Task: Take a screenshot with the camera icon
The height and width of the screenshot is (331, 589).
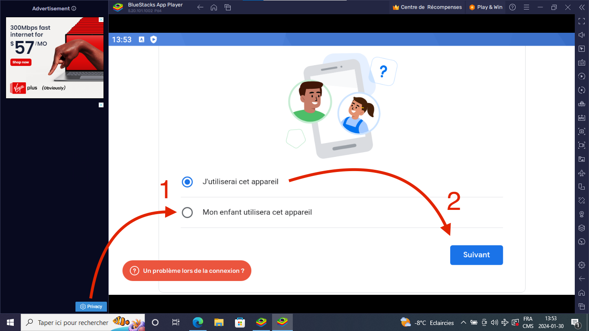Action: [x=582, y=131]
